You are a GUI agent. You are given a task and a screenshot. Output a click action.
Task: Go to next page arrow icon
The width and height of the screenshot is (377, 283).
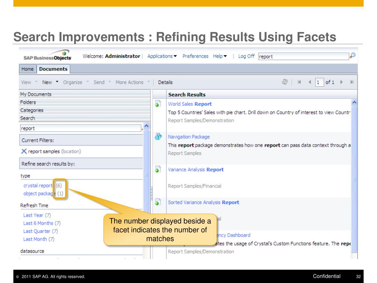pyautogui.click(x=341, y=82)
